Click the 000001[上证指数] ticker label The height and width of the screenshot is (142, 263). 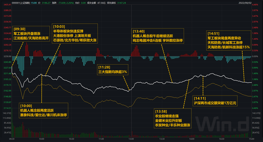(21, 3)
